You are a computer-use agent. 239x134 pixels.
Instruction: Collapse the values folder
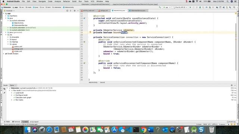pyautogui.click(x=8, y=44)
